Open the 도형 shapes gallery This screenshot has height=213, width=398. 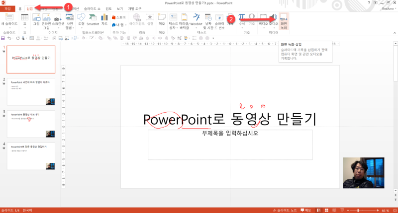81,20
